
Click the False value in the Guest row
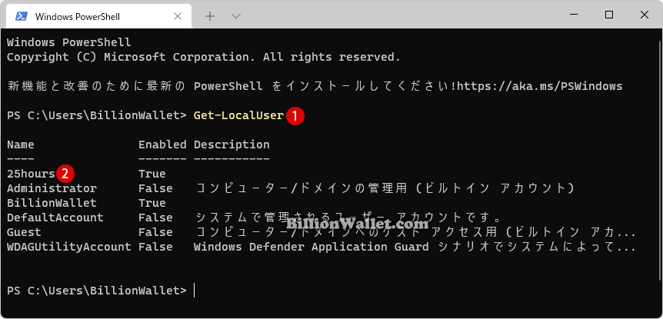click(x=155, y=232)
